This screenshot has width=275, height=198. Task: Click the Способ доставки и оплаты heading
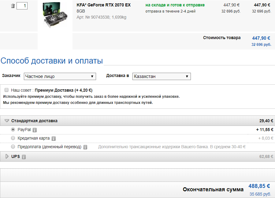[52, 61]
